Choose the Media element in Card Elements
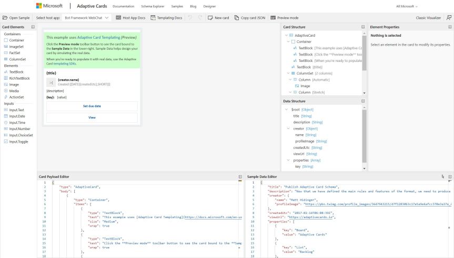This screenshot has width=454, height=258. (13, 91)
